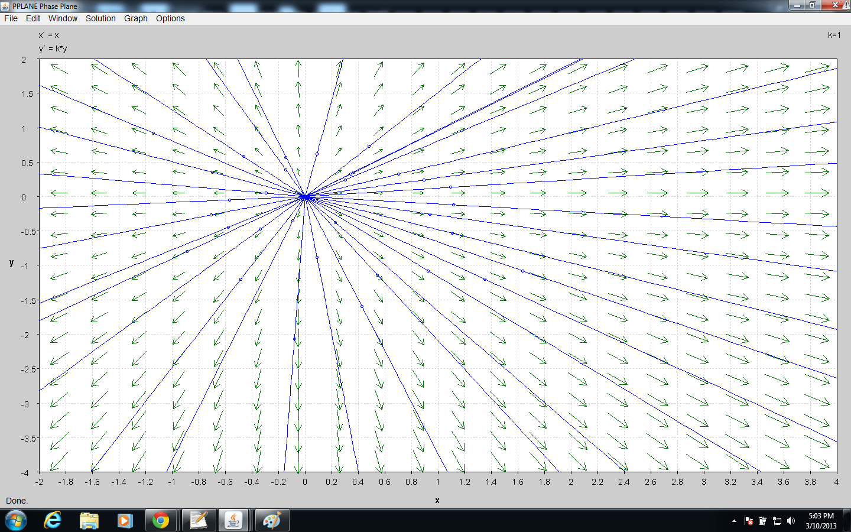Open the File menu
This screenshot has width=851, height=532.
pos(11,18)
